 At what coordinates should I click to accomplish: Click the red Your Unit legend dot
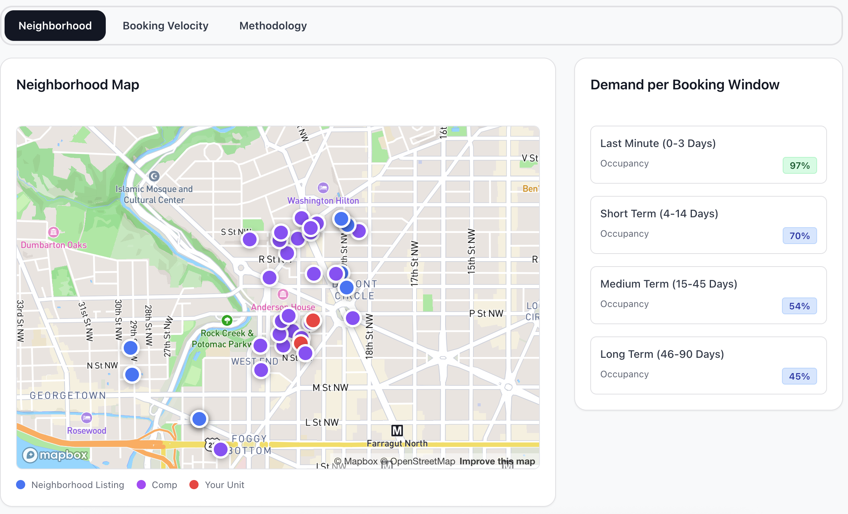[194, 485]
